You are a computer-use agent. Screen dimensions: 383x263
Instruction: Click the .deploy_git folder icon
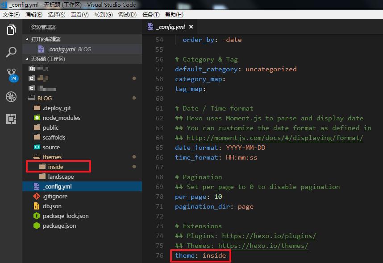click(37, 108)
